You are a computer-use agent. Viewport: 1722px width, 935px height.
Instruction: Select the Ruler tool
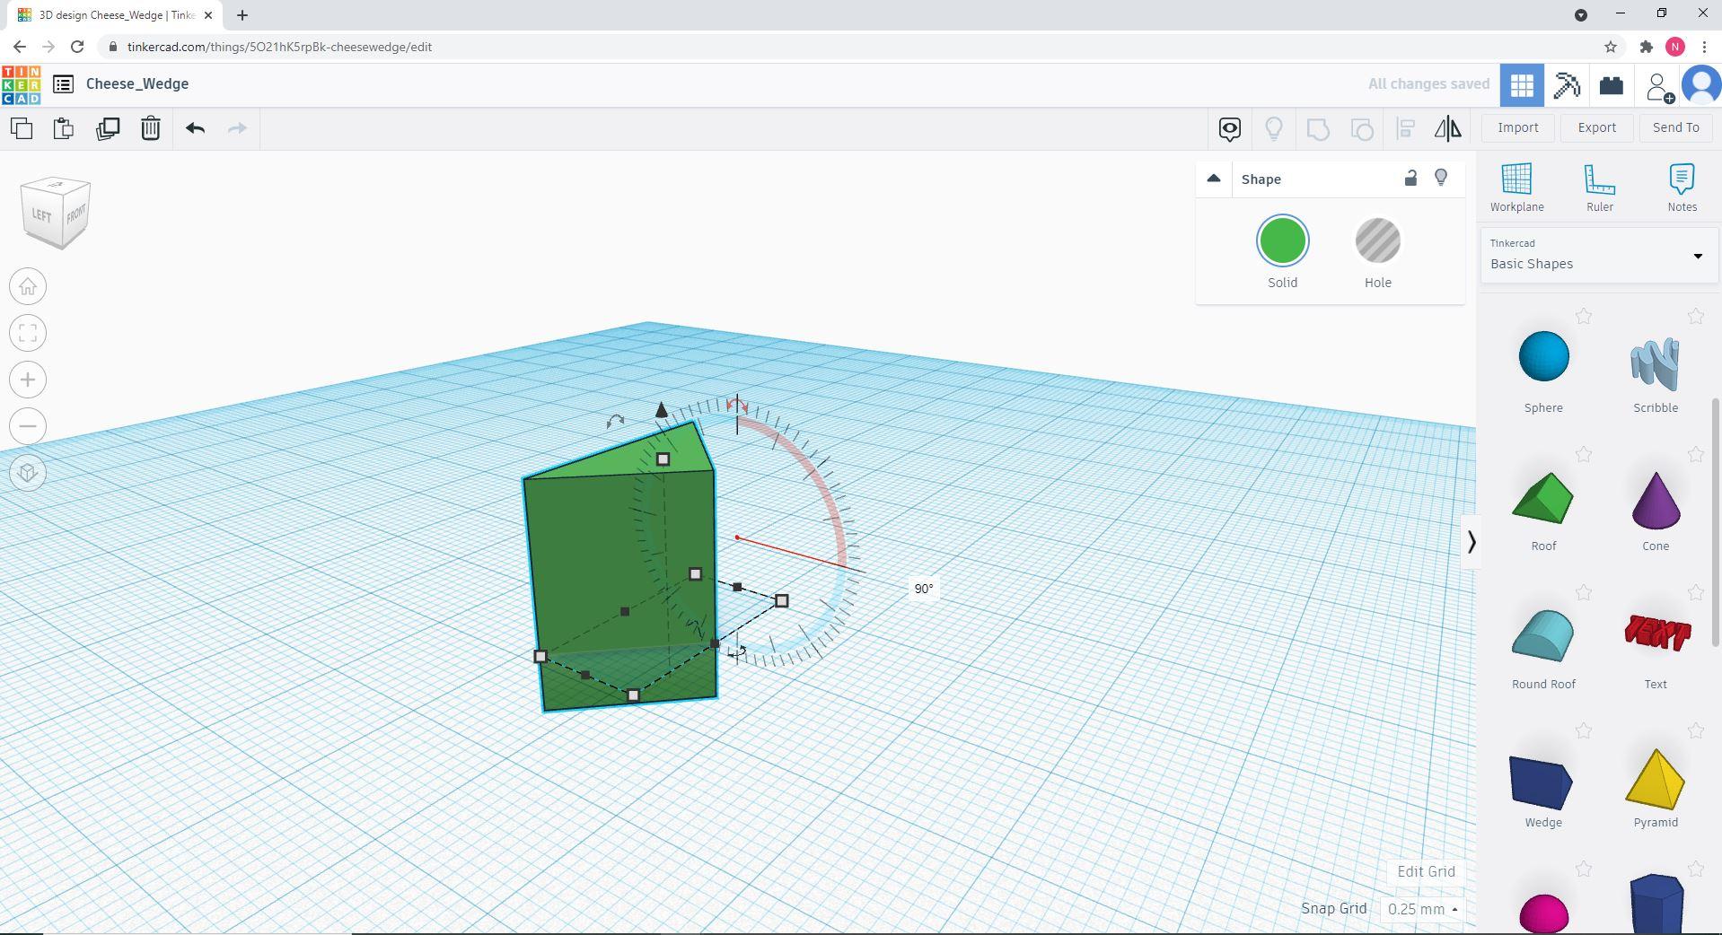1600,188
